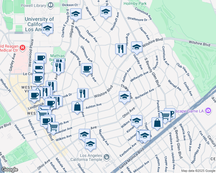The height and width of the screenshot is (173, 216).
Task: Select cafe marker near Glenmont Ave
Action: [x=87, y=69]
